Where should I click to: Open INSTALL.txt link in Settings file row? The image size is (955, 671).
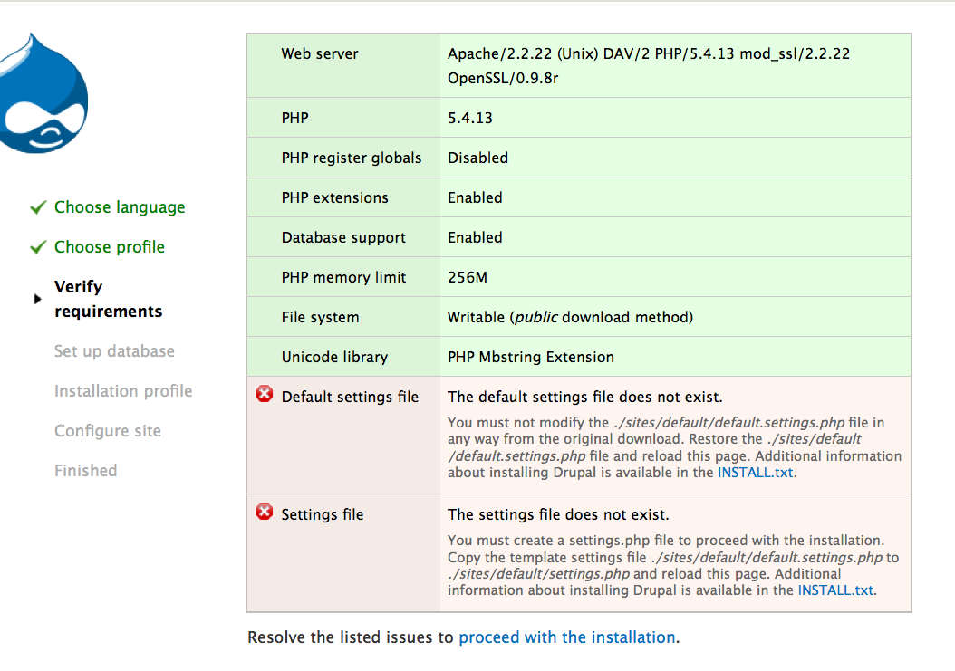coord(836,590)
